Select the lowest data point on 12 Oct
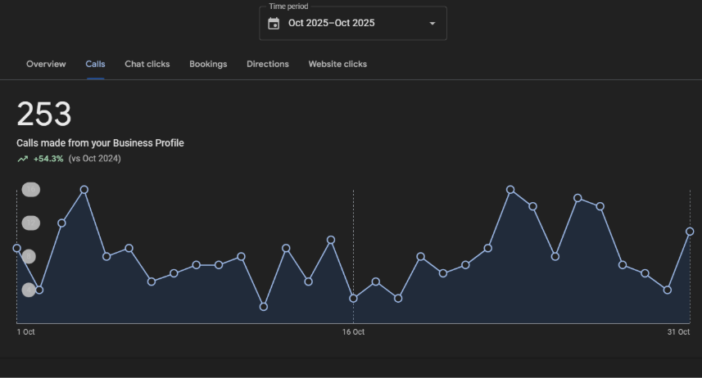702x378 pixels. click(264, 307)
